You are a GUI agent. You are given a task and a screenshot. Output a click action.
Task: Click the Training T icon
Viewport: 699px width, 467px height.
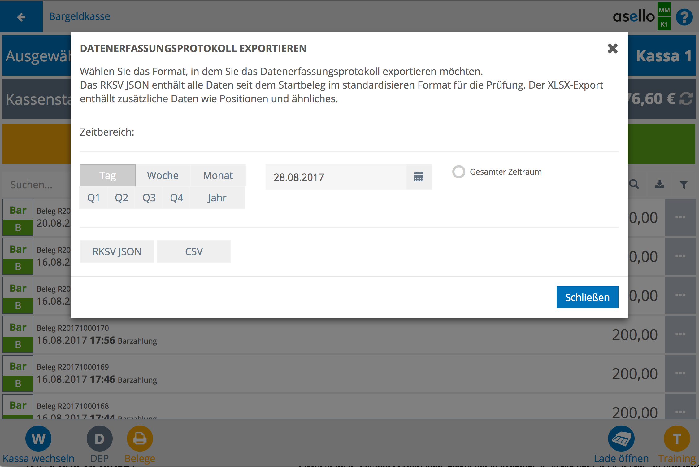677,439
